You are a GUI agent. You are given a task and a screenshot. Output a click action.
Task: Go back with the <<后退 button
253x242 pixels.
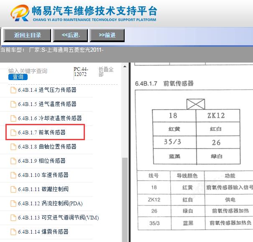(71, 35)
